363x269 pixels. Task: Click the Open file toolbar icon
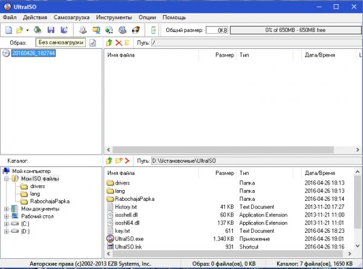click(x=20, y=30)
